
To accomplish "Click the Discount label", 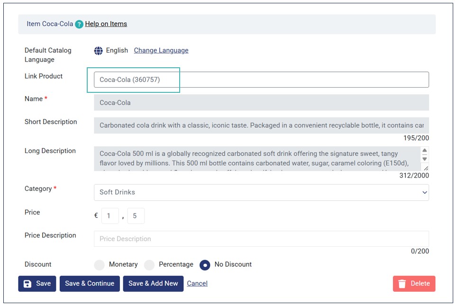I will [x=38, y=264].
